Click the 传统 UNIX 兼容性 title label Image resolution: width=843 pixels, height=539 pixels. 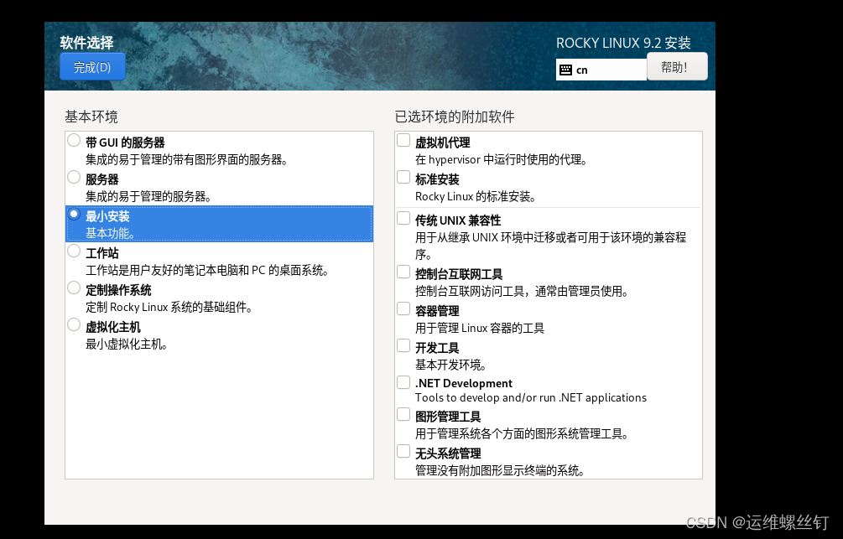coord(458,220)
